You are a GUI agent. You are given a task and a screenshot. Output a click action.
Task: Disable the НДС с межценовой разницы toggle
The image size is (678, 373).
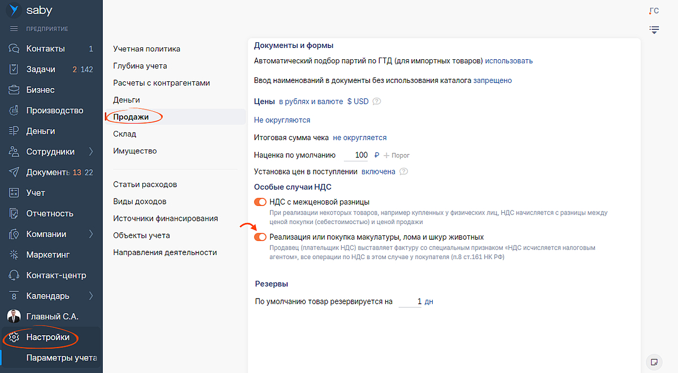(260, 202)
